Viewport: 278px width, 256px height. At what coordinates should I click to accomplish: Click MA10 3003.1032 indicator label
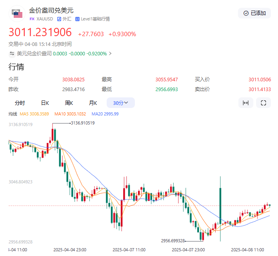(x=70, y=114)
